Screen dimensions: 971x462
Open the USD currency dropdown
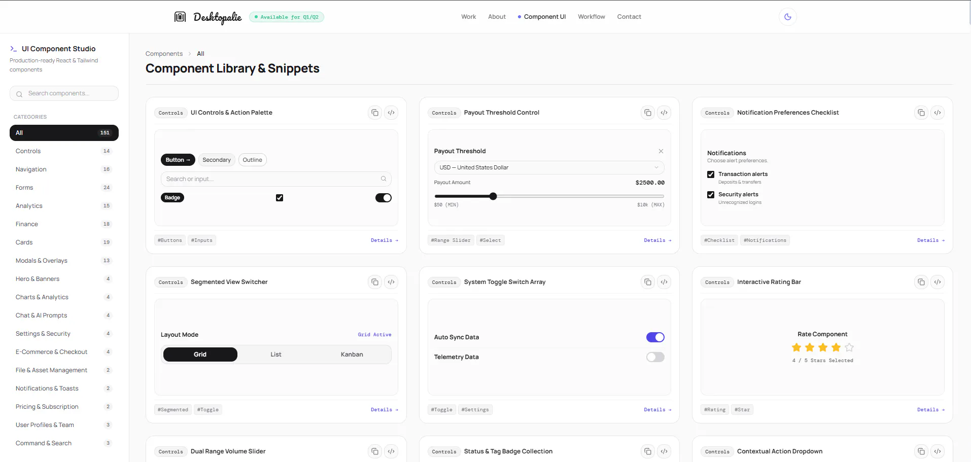pos(549,167)
